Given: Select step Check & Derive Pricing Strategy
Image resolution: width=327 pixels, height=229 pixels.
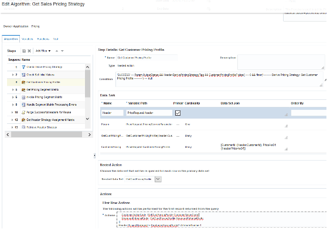Looking at the screenshot, I should (x=46, y=67).
